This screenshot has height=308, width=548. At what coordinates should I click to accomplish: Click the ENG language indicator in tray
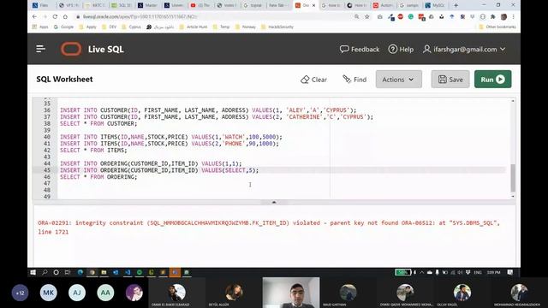click(x=478, y=272)
